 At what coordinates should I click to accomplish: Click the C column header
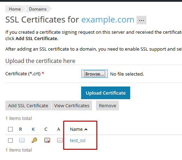click(46, 129)
